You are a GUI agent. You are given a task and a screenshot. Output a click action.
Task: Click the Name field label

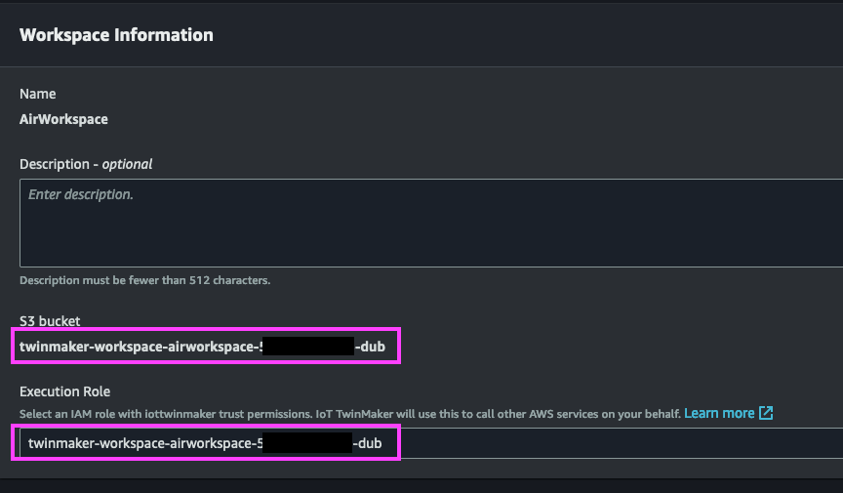click(38, 94)
